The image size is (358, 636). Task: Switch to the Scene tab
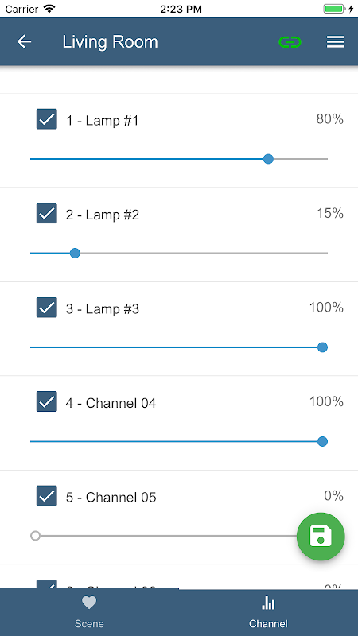coord(89,612)
